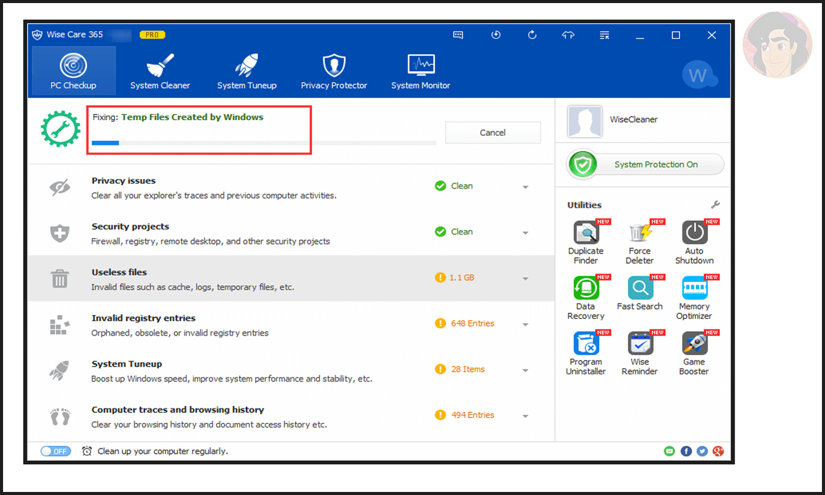Switch to the System Cleaner tab
The image size is (825, 495).
[x=160, y=70]
